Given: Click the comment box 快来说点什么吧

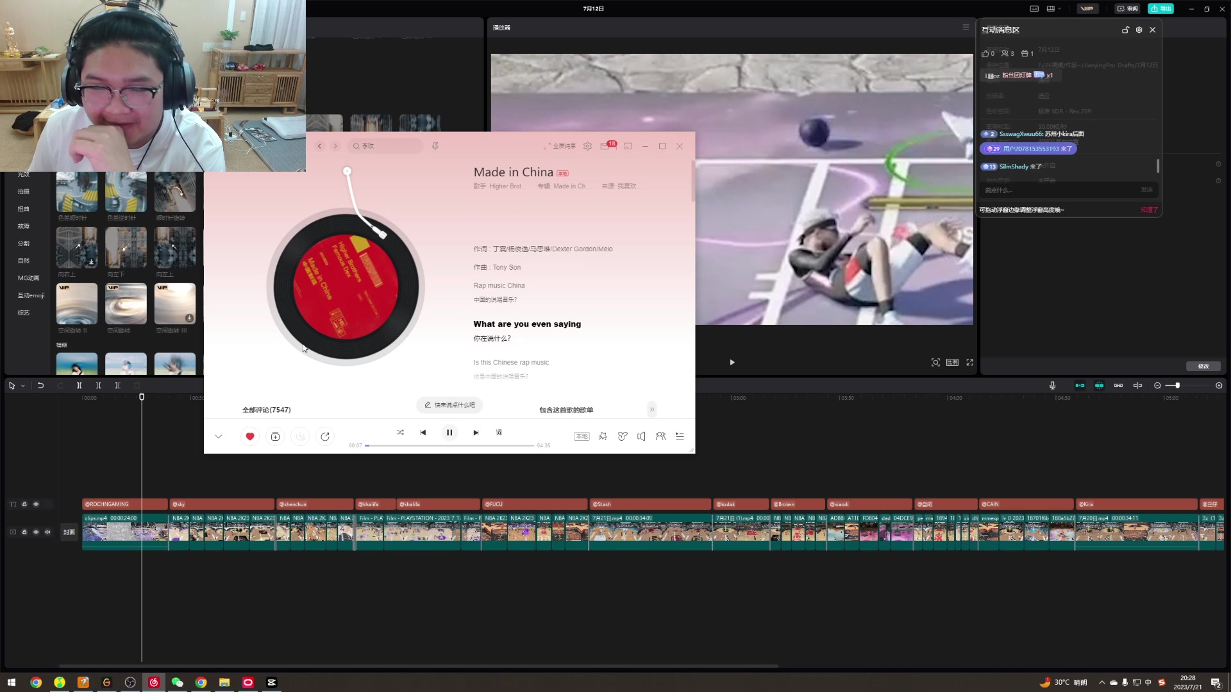Looking at the screenshot, I should click(449, 405).
